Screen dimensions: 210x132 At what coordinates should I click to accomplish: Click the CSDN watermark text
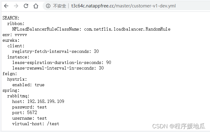tap(179, 126)
